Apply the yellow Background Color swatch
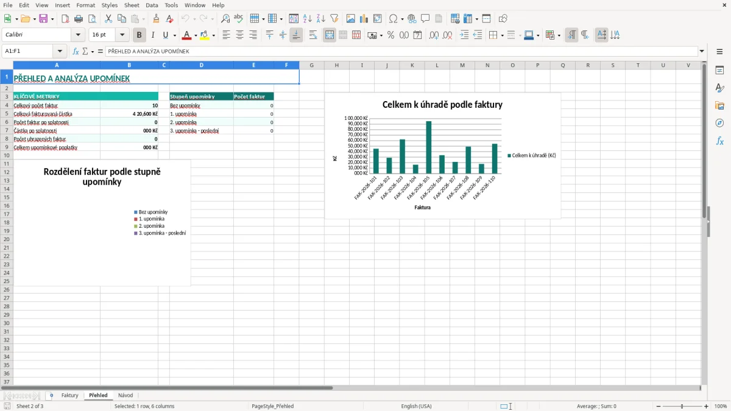731x411 pixels. click(x=205, y=35)
